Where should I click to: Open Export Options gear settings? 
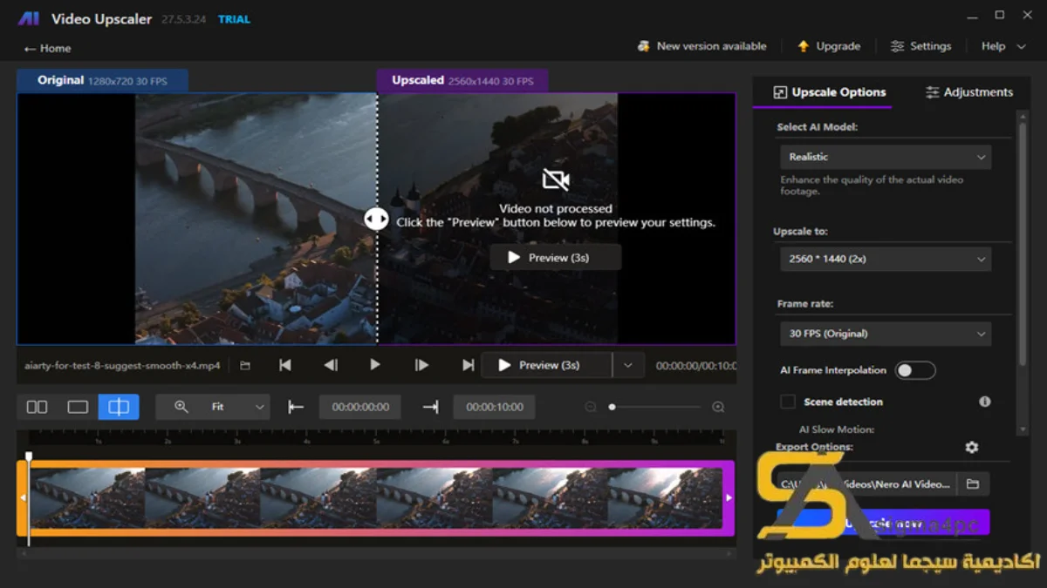click(972, 447)
